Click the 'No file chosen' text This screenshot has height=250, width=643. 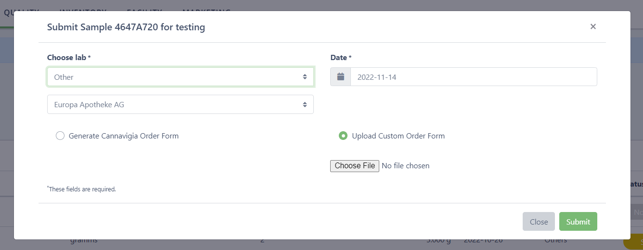[x=405, y=166]
